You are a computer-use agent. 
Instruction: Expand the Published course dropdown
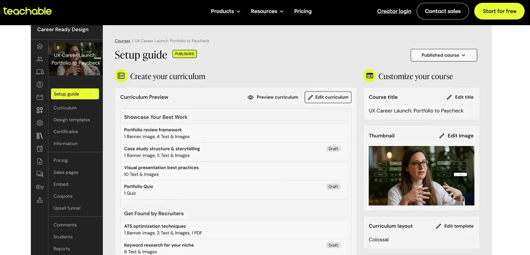[x=444, y=55]
